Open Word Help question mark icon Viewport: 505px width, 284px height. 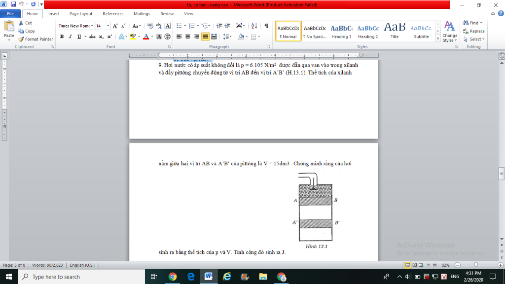click(x=501, y=13)
